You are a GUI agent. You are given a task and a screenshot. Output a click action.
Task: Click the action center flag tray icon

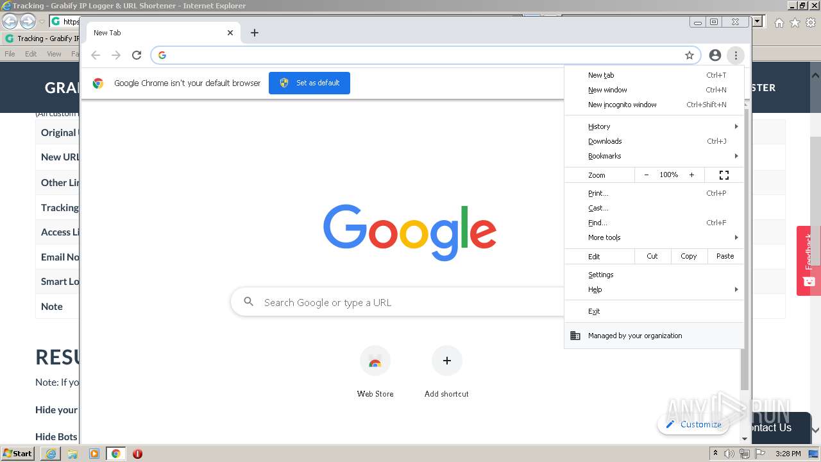(x=760, y=454)
